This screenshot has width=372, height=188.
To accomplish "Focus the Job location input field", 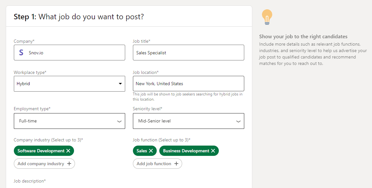I will [x=188, y=84].
